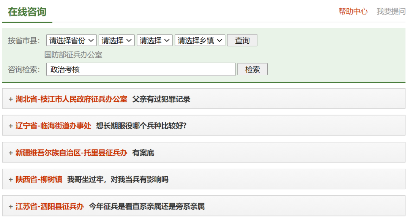Open the 我要提问 link

pos(391,11)
